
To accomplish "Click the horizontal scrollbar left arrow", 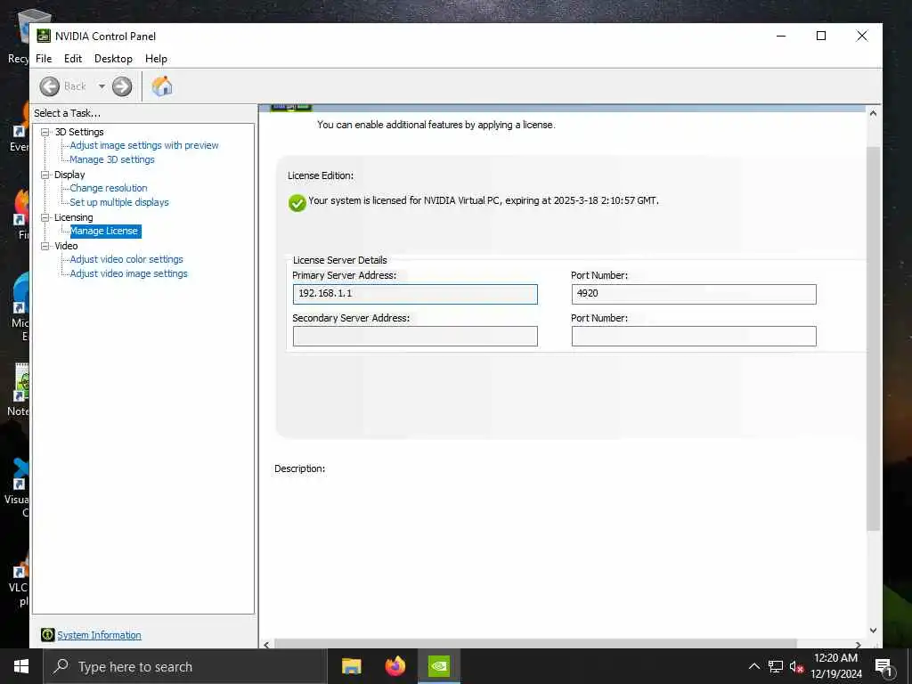I will 266,644.
